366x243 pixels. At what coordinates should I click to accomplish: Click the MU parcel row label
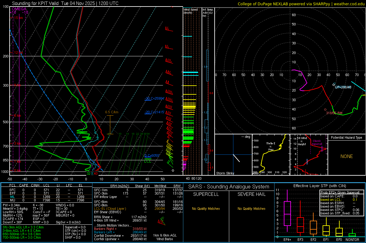click(x=12, y=200)
